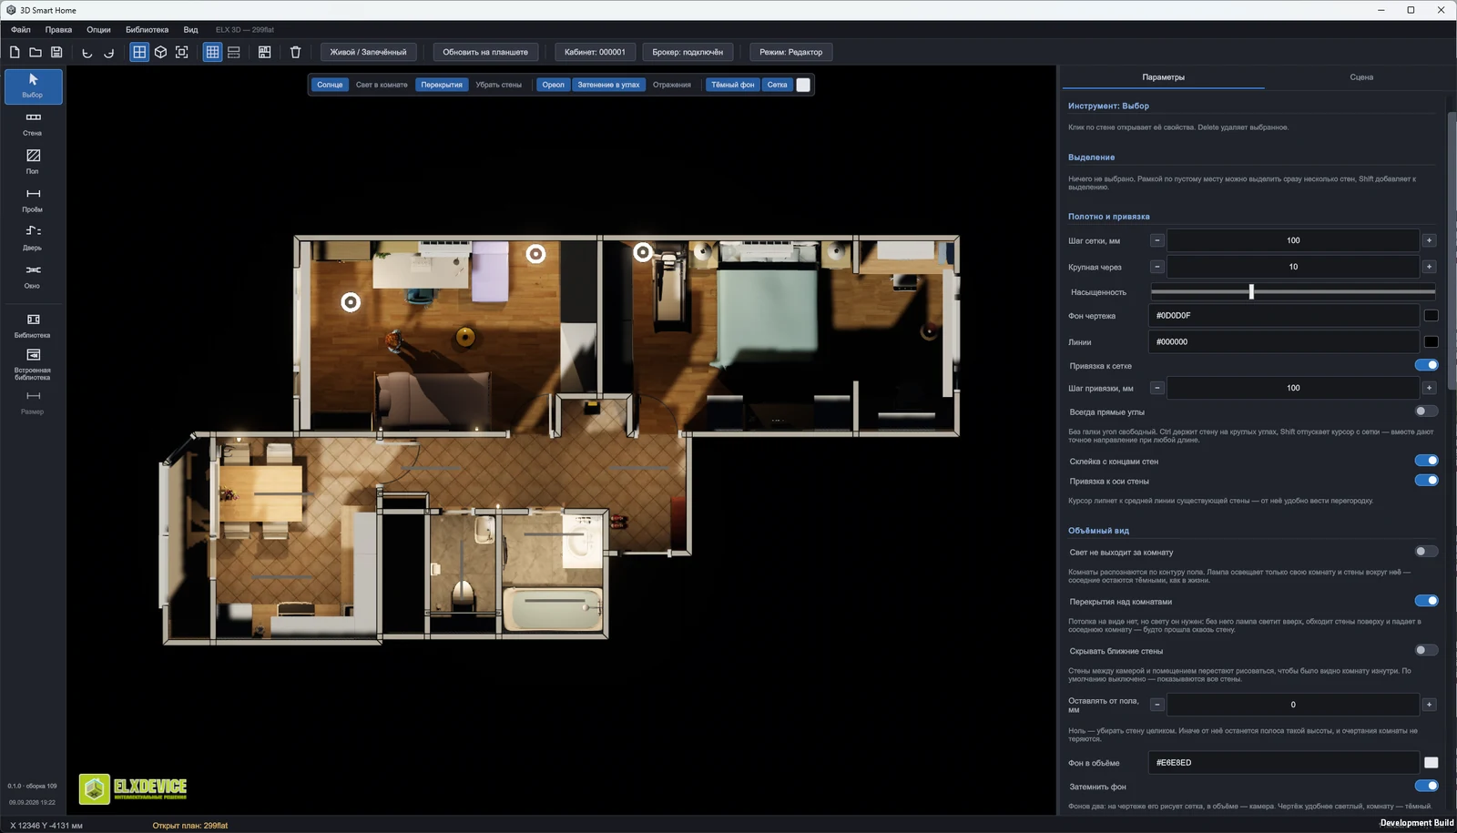Image resolution: width=1457 pixels, height=833 pixels.
Task: Click the redo arrow in the toolbar
Action: click(109, 52)
